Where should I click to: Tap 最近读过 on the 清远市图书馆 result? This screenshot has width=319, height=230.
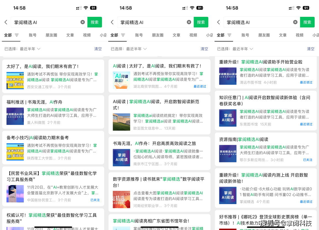coord(306,82)
